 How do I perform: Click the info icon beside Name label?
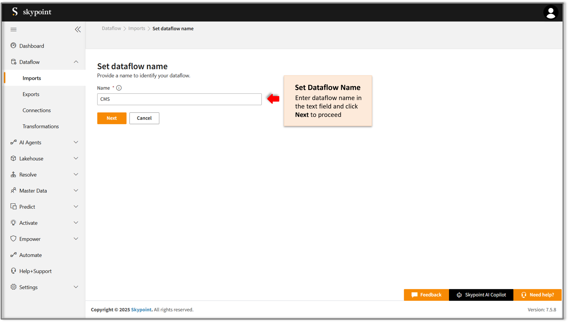(119, 88)
